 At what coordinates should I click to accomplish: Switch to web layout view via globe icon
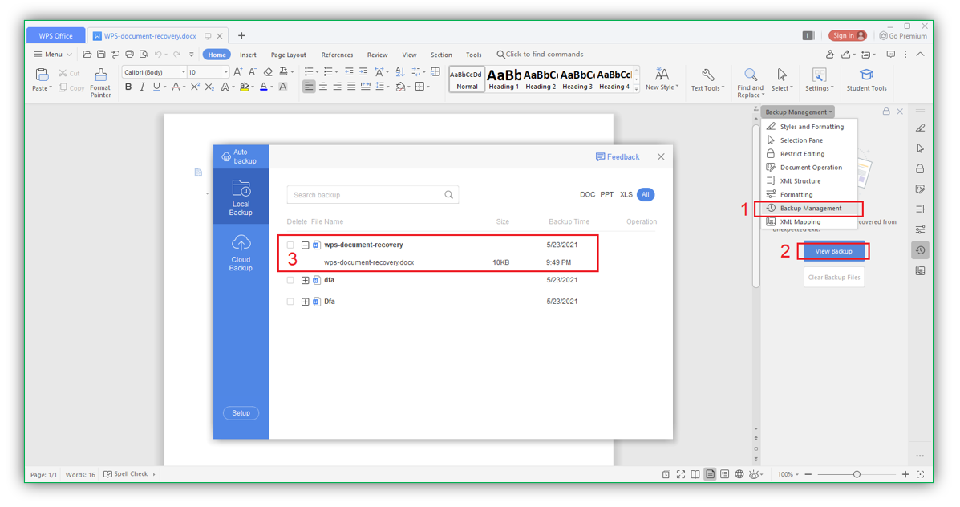point(738,474)
